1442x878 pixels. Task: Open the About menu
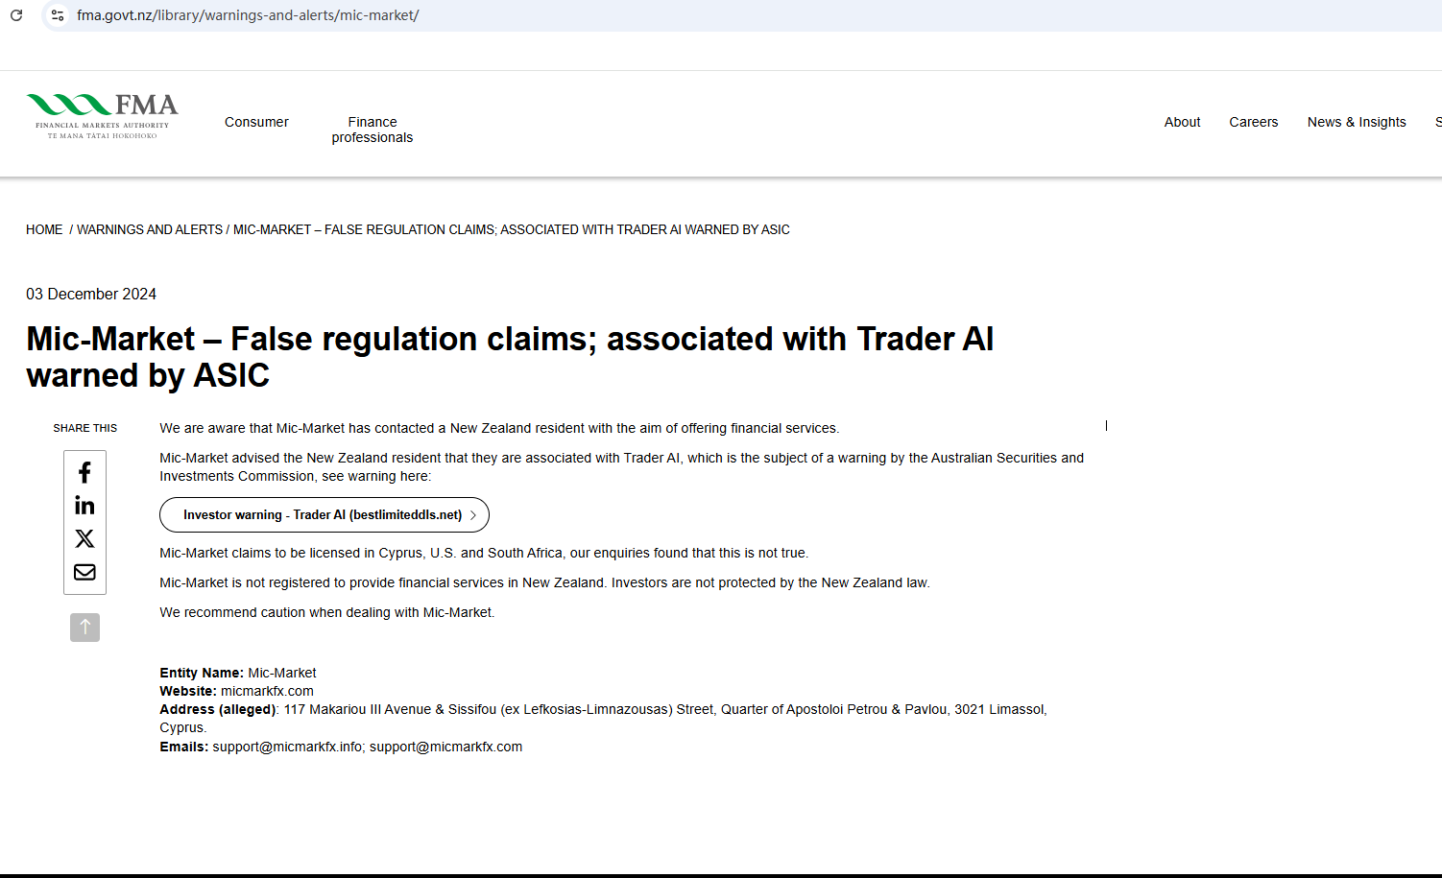pos(1182,122)
